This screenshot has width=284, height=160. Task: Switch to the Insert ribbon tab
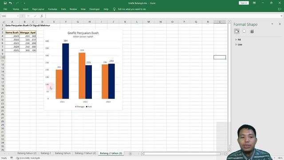point(26,9)
